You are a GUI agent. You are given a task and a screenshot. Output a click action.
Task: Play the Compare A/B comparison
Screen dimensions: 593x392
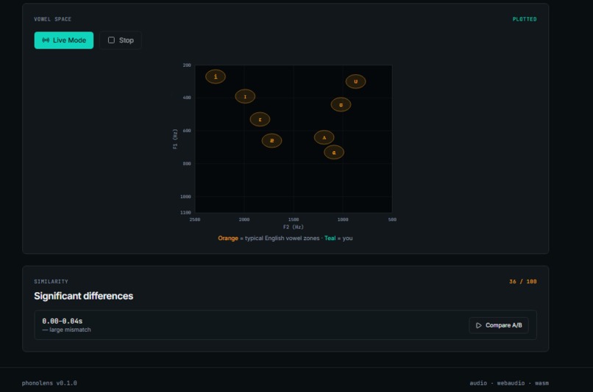click(498, 325)
